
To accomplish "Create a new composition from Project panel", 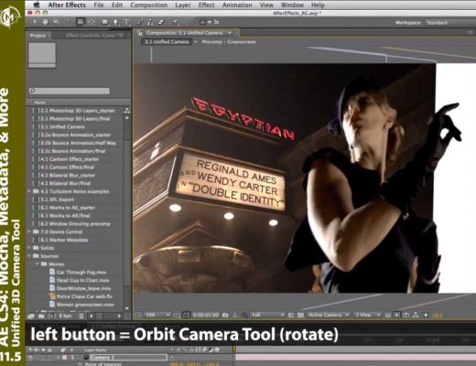I will pyautogui.click(x=52, y=316).
